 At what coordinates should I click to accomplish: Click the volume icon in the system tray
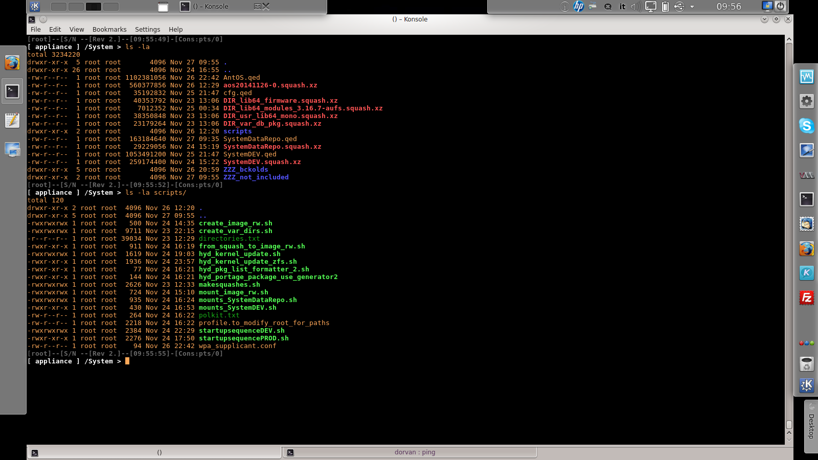pos(635,7)
